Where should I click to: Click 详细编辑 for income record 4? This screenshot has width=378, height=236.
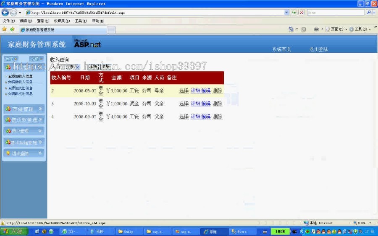[x=201, y=117]
